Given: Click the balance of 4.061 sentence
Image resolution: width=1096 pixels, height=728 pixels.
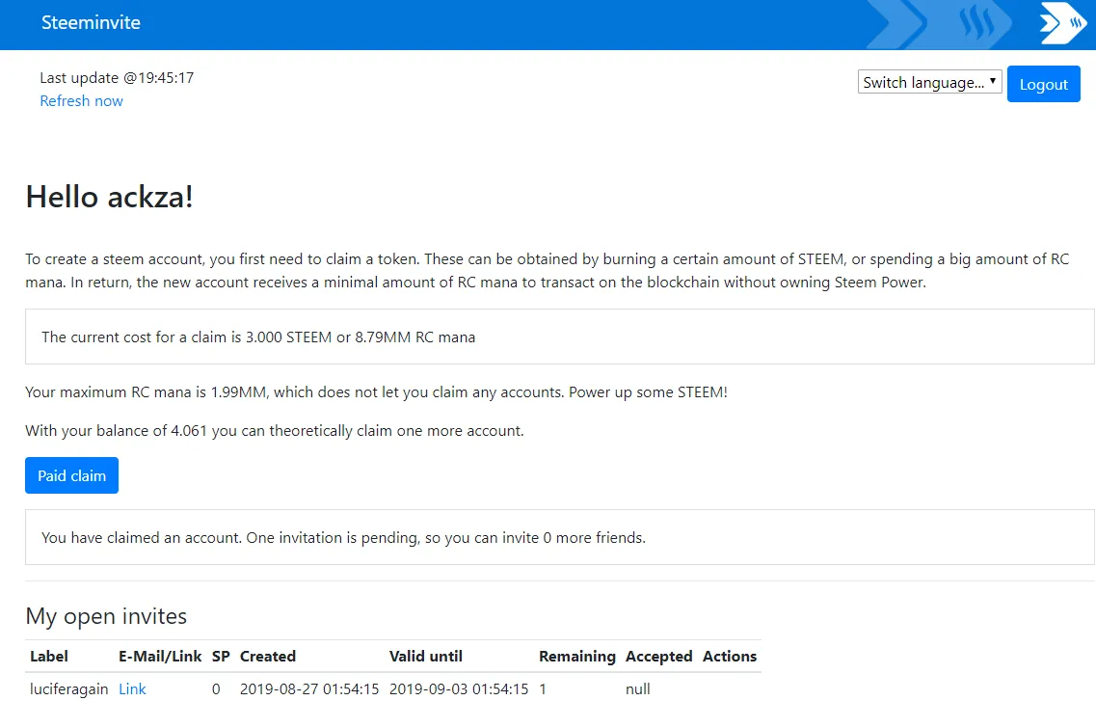Looking at the screenshot, I should pos(275,431).
